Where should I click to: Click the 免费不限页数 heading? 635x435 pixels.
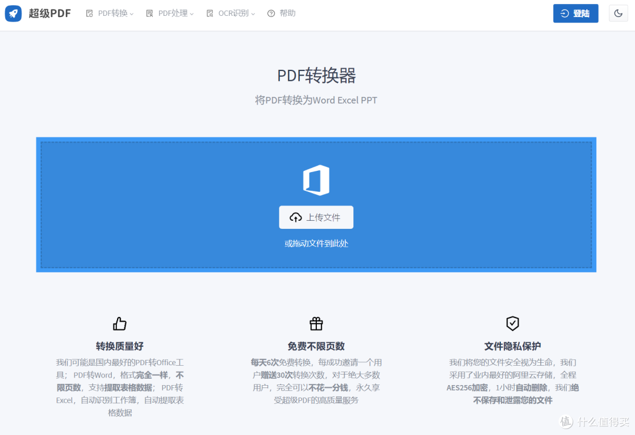(x=316, y=346)
